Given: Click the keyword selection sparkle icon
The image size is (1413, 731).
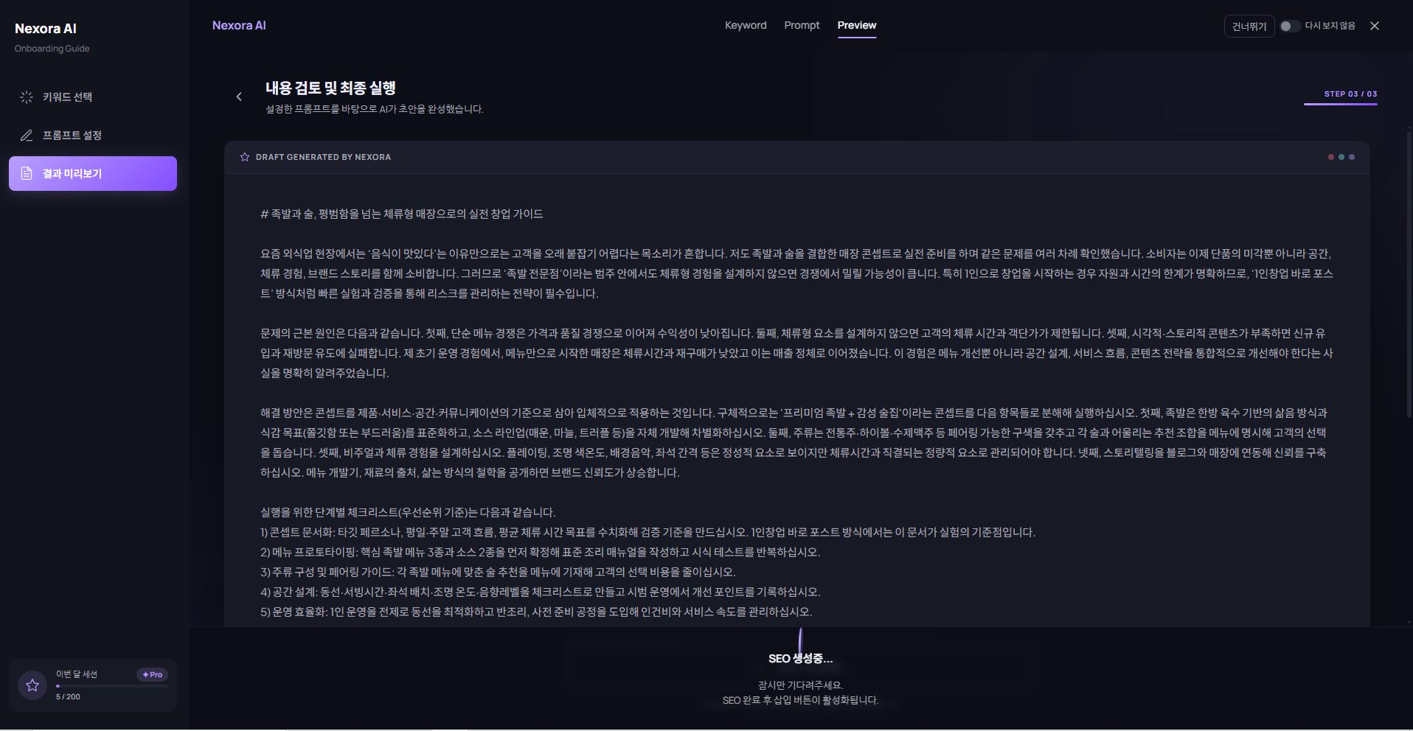Looking at the screenshot, I should point(27,97).
